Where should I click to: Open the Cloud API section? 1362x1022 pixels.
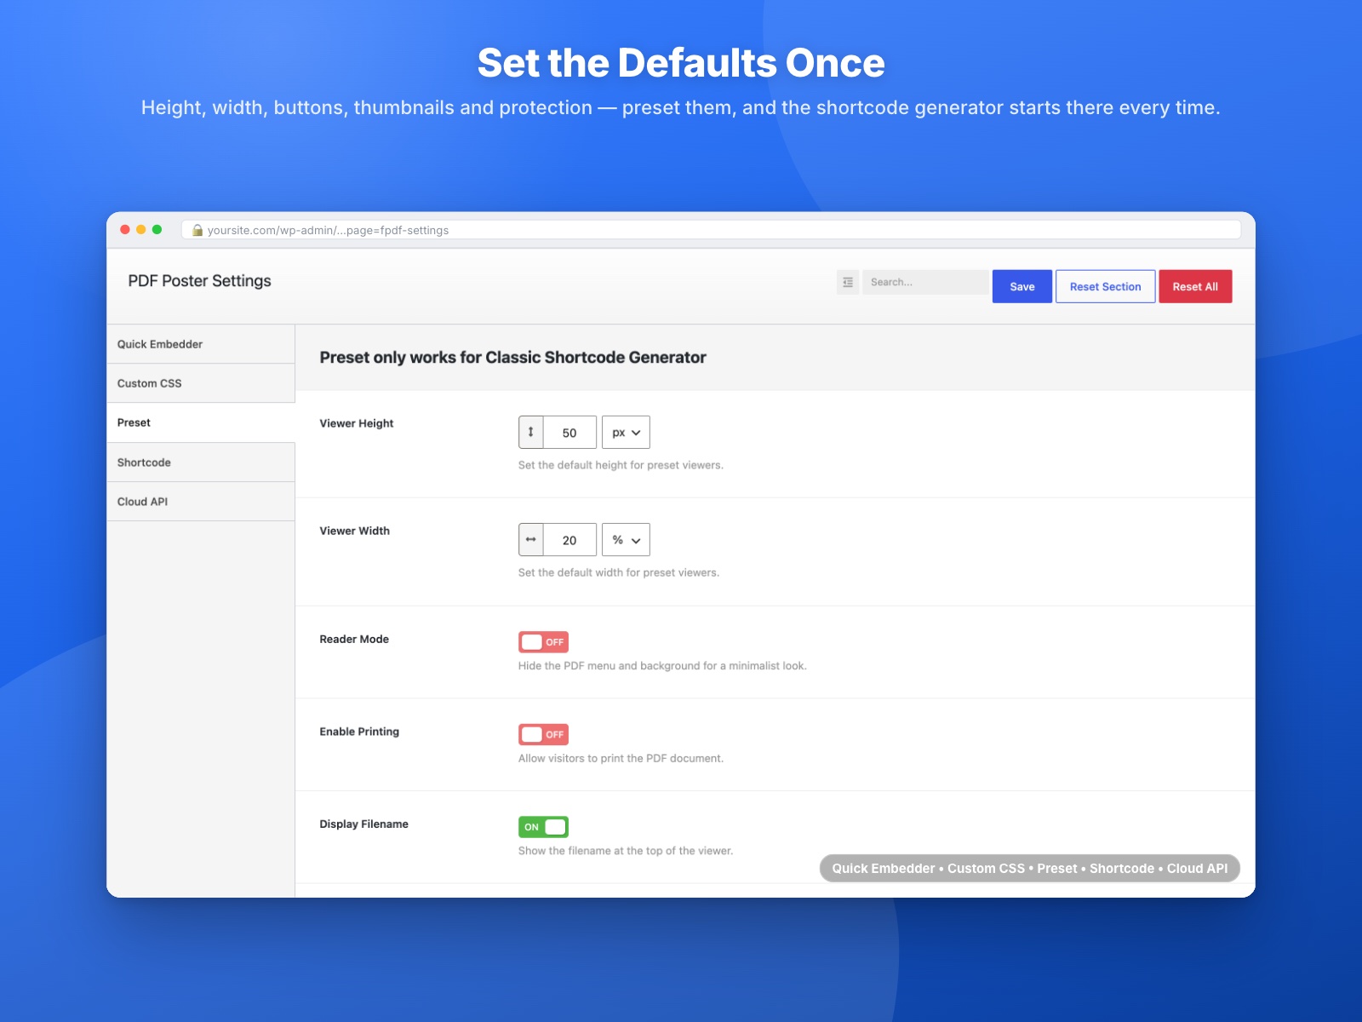pos(201,502)
